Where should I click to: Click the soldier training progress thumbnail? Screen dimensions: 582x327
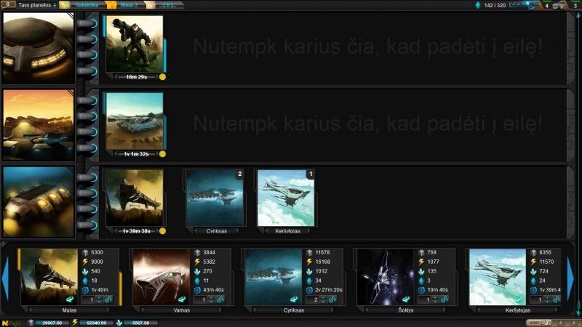pyautogui.click(x=134, y=44)
